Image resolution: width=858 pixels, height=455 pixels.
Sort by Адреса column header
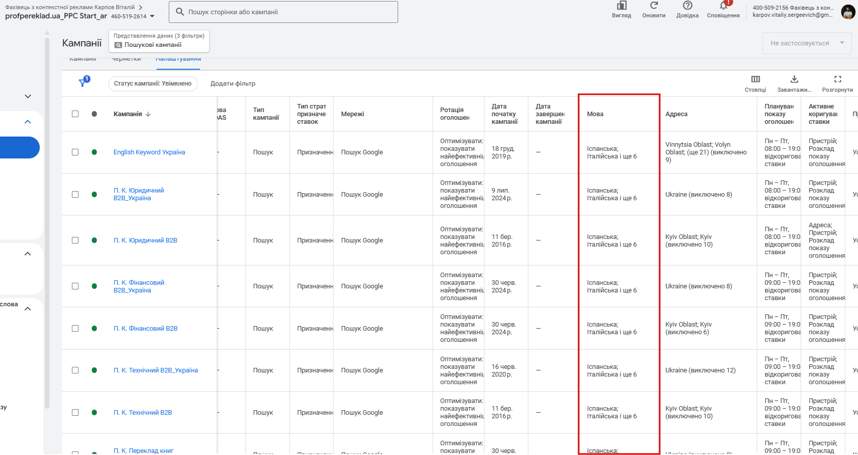click(677, 114)
